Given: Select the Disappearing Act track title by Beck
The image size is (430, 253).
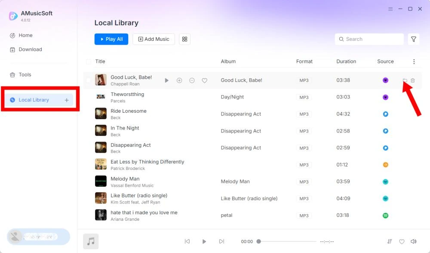Looking at the screenshot, I should [x=131, y=145].
